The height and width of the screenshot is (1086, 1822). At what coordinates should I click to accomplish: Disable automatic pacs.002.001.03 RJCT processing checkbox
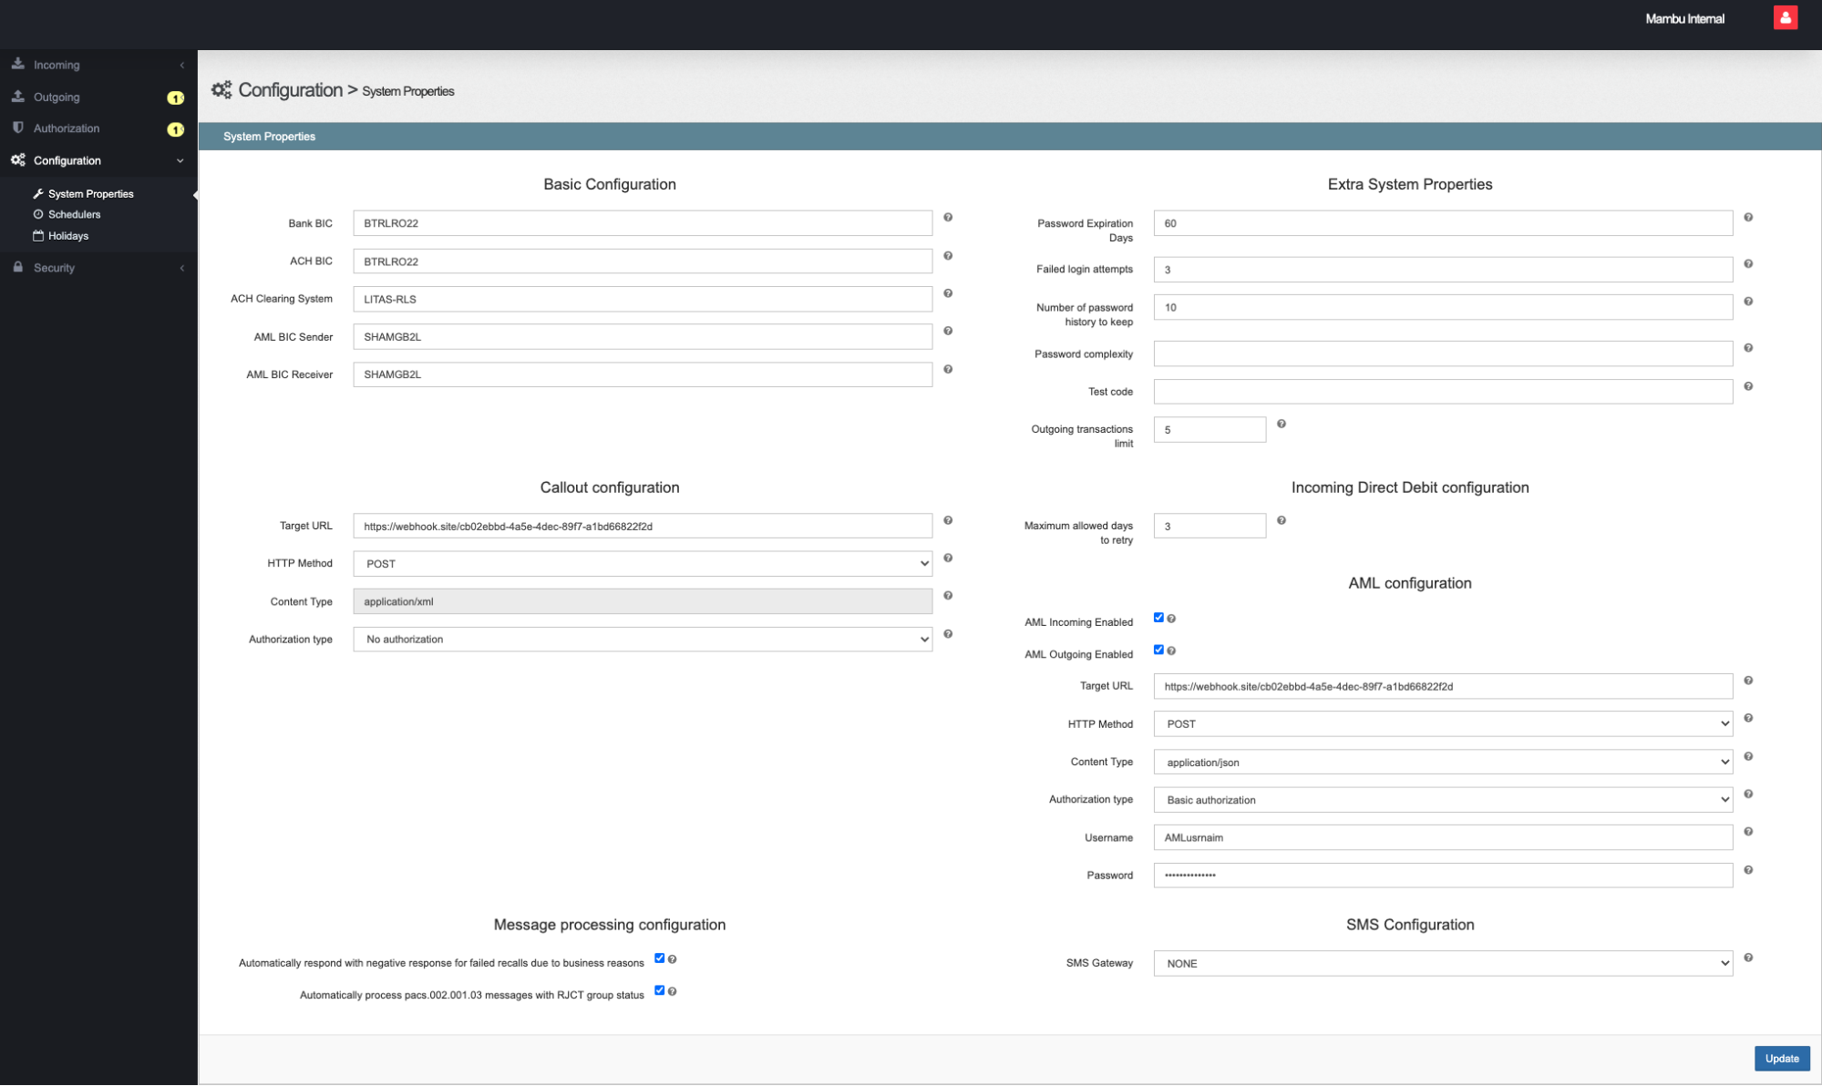[659, 990]
